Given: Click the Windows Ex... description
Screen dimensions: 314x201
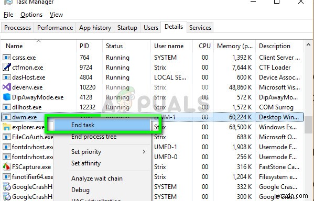Looking at the screenshot, I should tap(278, 127).
